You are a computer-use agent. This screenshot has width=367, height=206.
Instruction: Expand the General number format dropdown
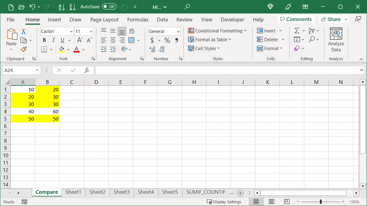[x=178, y=31]
